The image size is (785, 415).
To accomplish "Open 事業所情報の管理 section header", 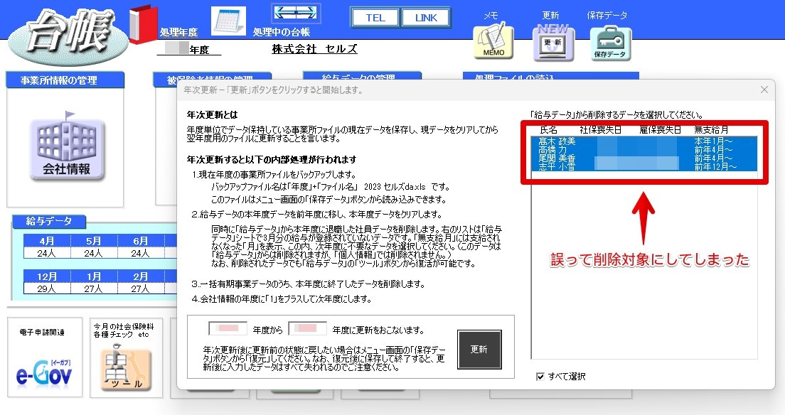I will [x=65, y=80].
